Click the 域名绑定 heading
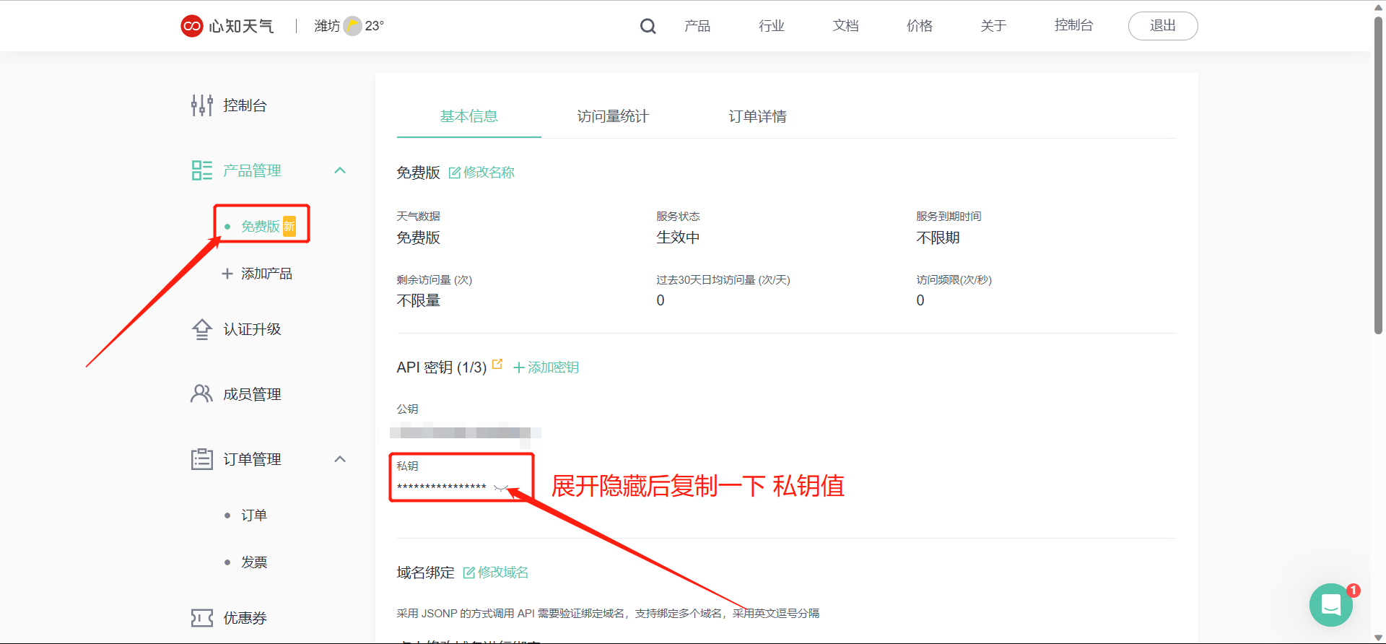This screenshot has width=1386, height=644. (425, 573)
